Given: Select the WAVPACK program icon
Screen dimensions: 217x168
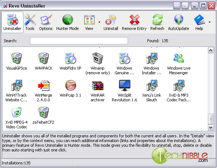Looking at the screenshot, I should pos(44,58).
